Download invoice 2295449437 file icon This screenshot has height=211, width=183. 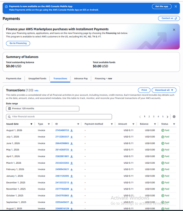72,202
